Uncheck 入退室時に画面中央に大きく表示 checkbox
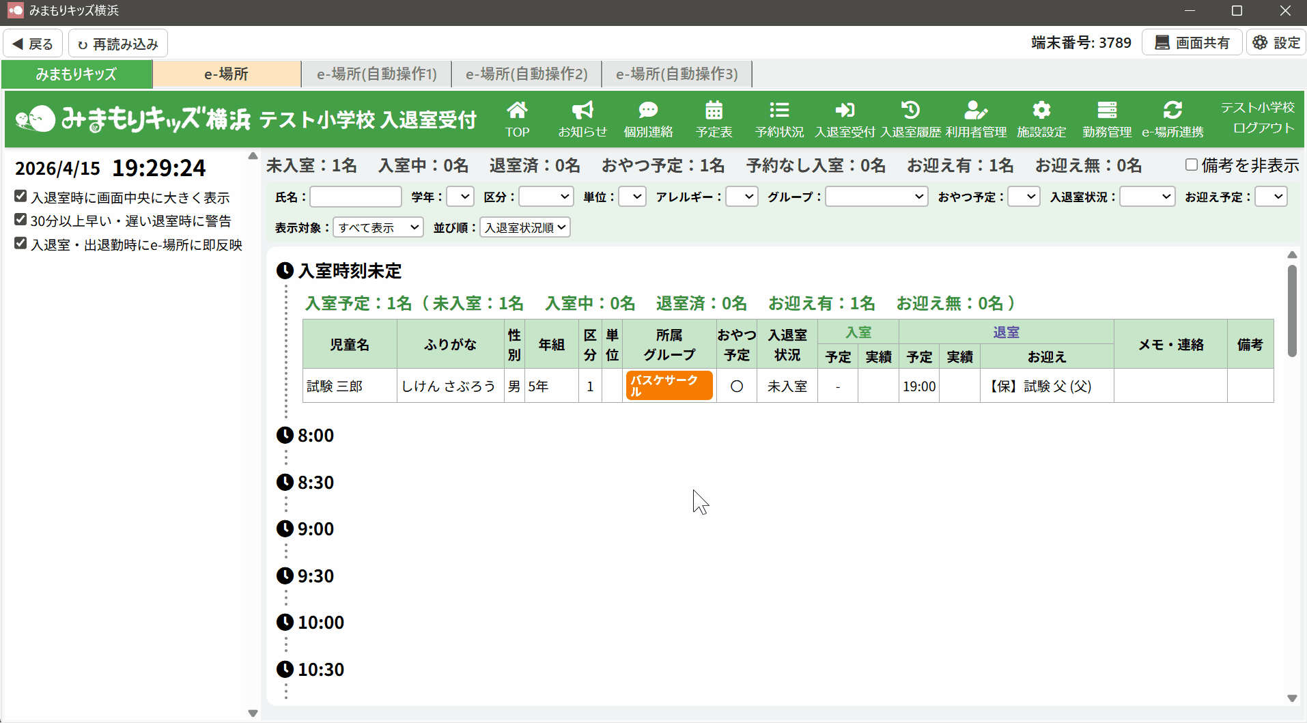 pyautogui.click(x=21, y=197)
